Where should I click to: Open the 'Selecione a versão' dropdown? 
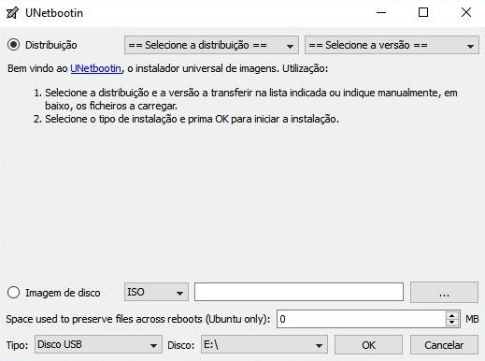[392, 45]
